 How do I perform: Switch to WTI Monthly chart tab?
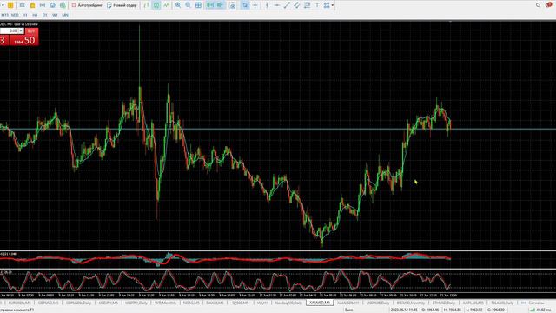(x=165, y=303)
